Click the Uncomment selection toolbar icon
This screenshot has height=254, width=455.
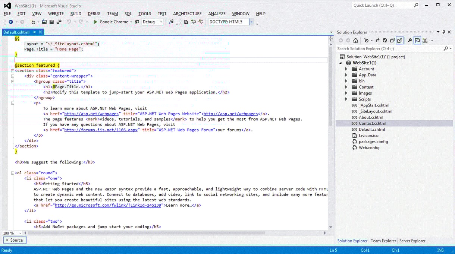[201, 22]
